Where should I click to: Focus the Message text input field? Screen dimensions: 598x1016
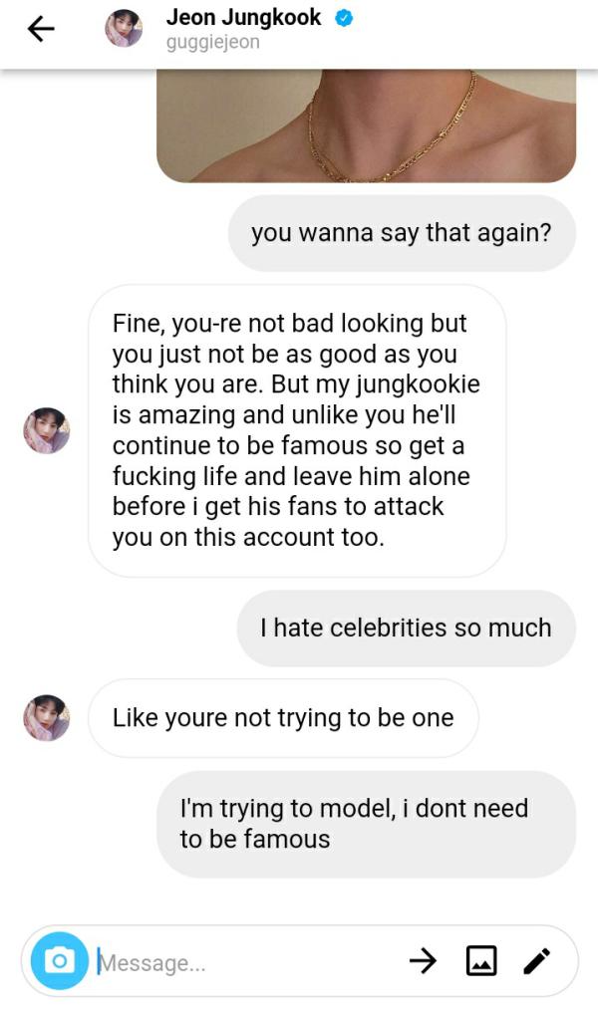point(249,961)
